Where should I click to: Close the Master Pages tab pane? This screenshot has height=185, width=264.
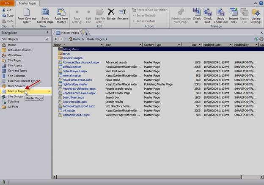point(261,33)
